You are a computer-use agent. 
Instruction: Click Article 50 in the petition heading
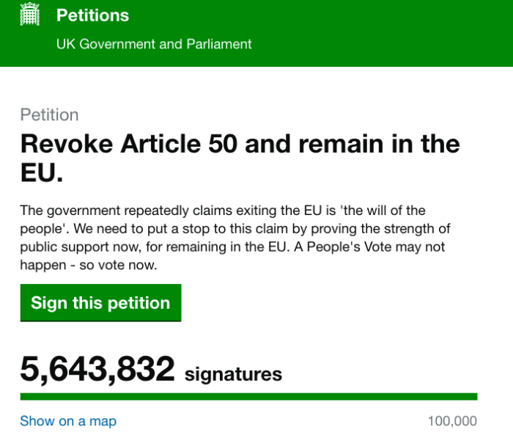click(x=184, y=144)
